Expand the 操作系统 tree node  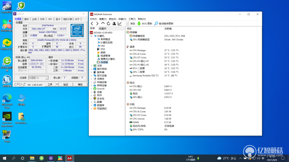pos(91,69)
